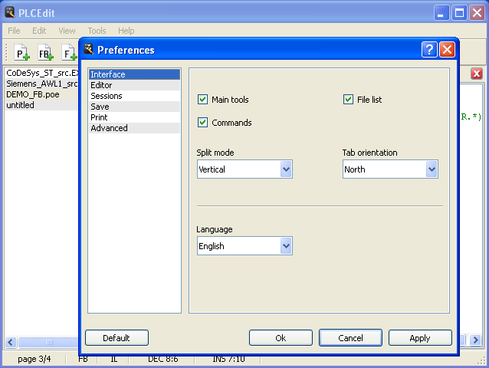
Task: Select CoDeSys_ST_src file in the file list
Action: point(42,73)
